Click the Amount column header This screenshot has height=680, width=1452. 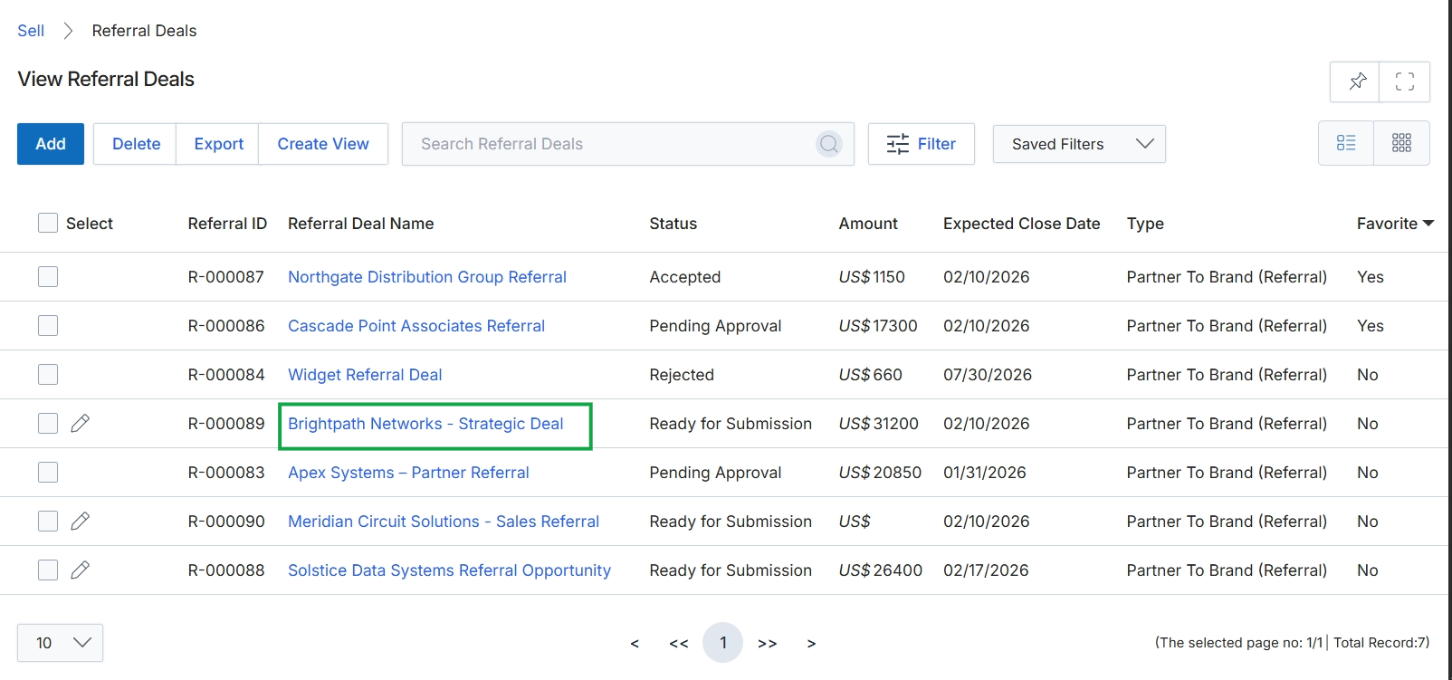(868, 224)
